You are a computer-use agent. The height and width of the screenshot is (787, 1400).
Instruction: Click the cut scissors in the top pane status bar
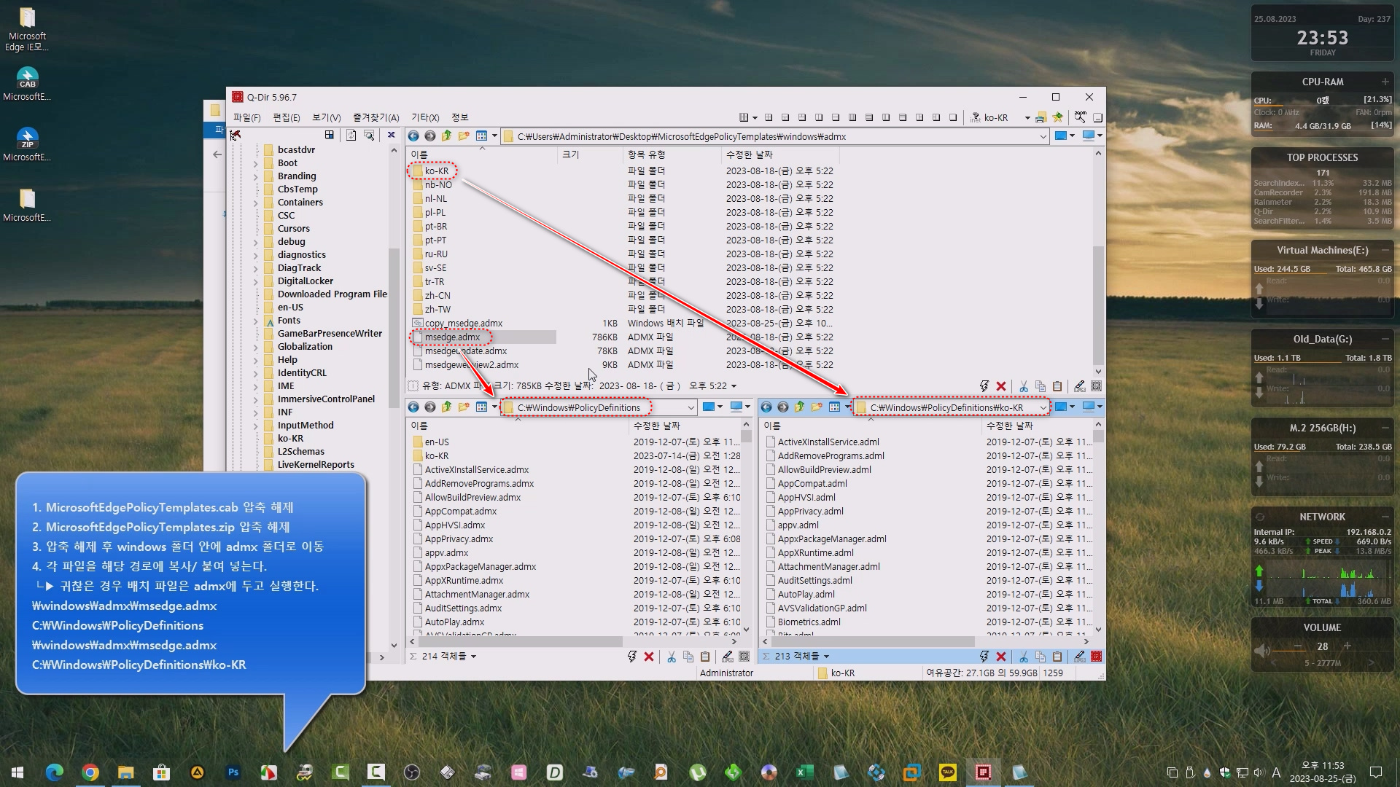pyautogui.click(x=1024, y=386)
